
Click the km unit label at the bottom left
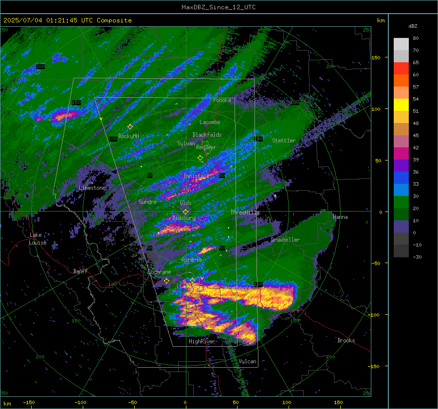click(x=7, y=404)
